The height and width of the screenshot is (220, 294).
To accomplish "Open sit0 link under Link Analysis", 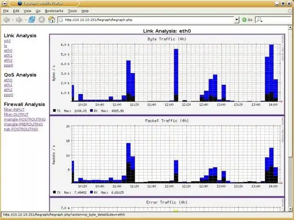I will point(7,41).
